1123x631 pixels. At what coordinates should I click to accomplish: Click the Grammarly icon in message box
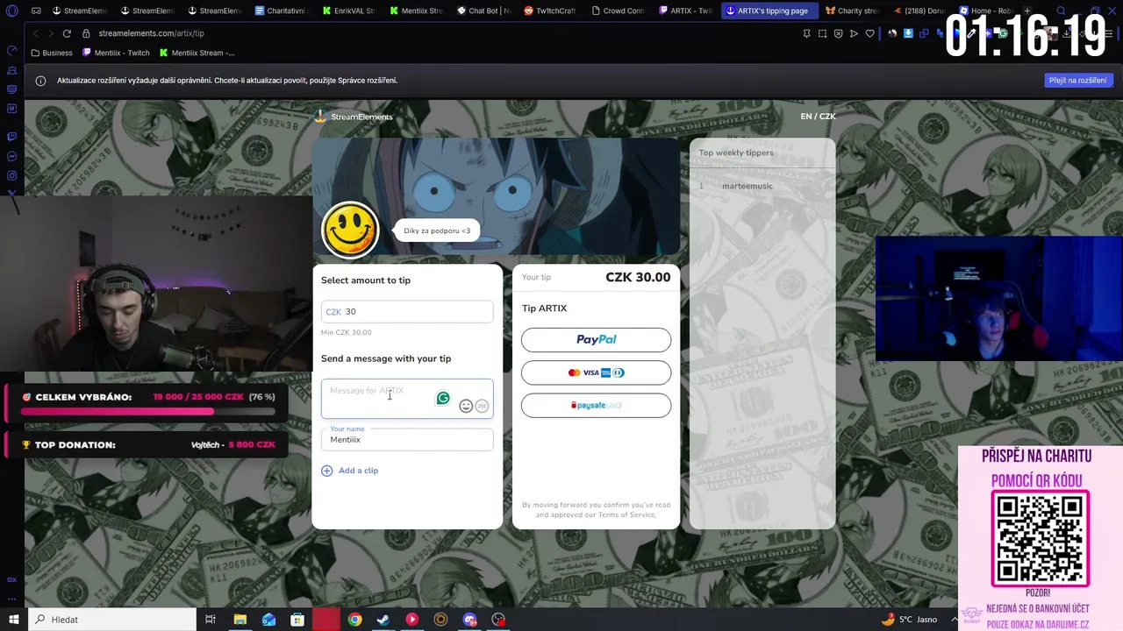coord(443,399)
